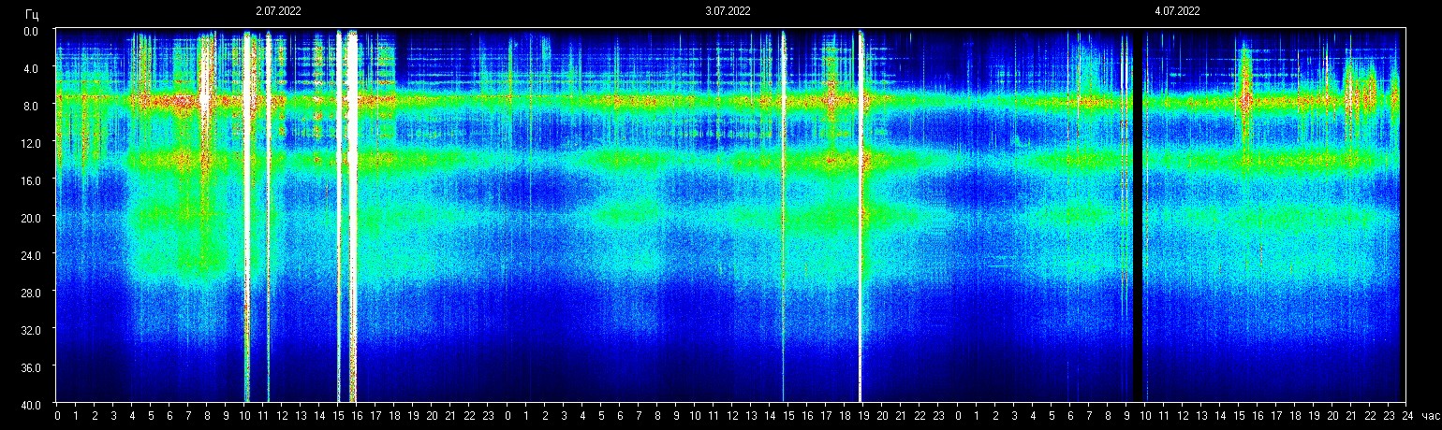This screenshot has width=1442, height=430.
Task: Click the 40.0 frequency tick label
Action: (29, 404)
